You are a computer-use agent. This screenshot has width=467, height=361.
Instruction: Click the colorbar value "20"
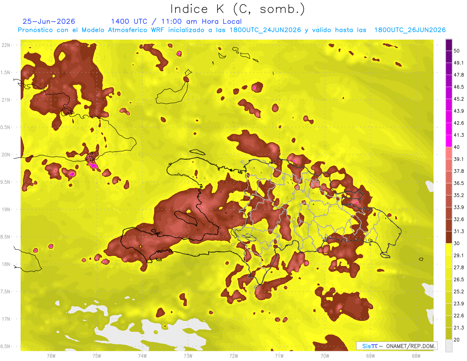point(457,339)
